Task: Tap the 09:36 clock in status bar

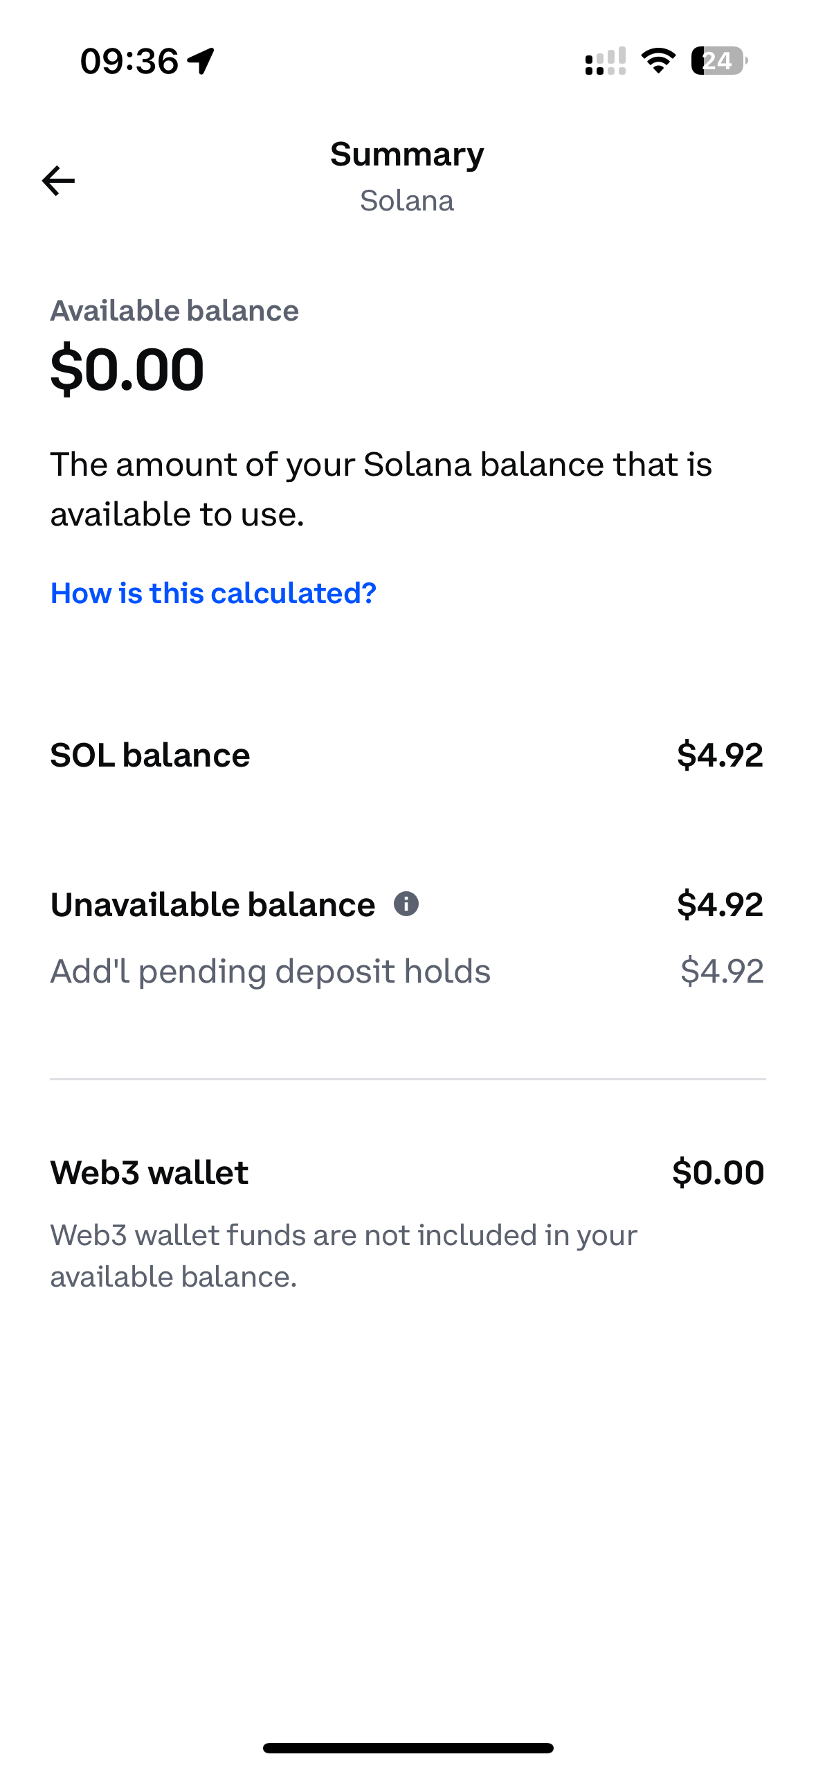Action: tap(129, 61)
